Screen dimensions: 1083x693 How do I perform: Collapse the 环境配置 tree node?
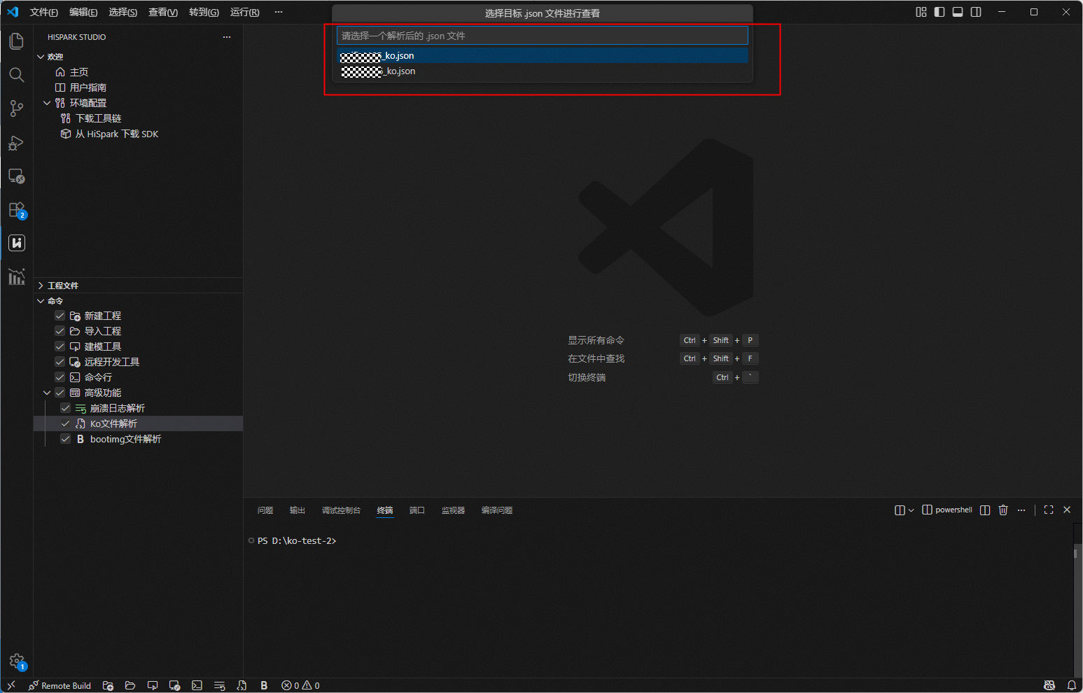tap(47, 103)
